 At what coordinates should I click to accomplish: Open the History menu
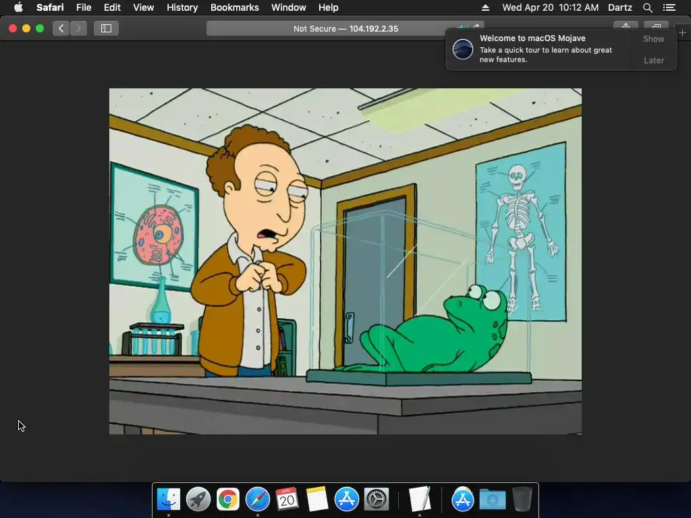click(182, 7)
